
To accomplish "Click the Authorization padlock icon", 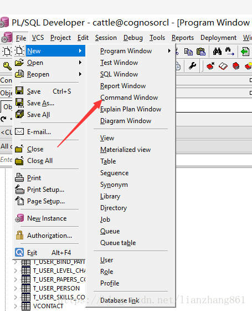I will point(19,235).
